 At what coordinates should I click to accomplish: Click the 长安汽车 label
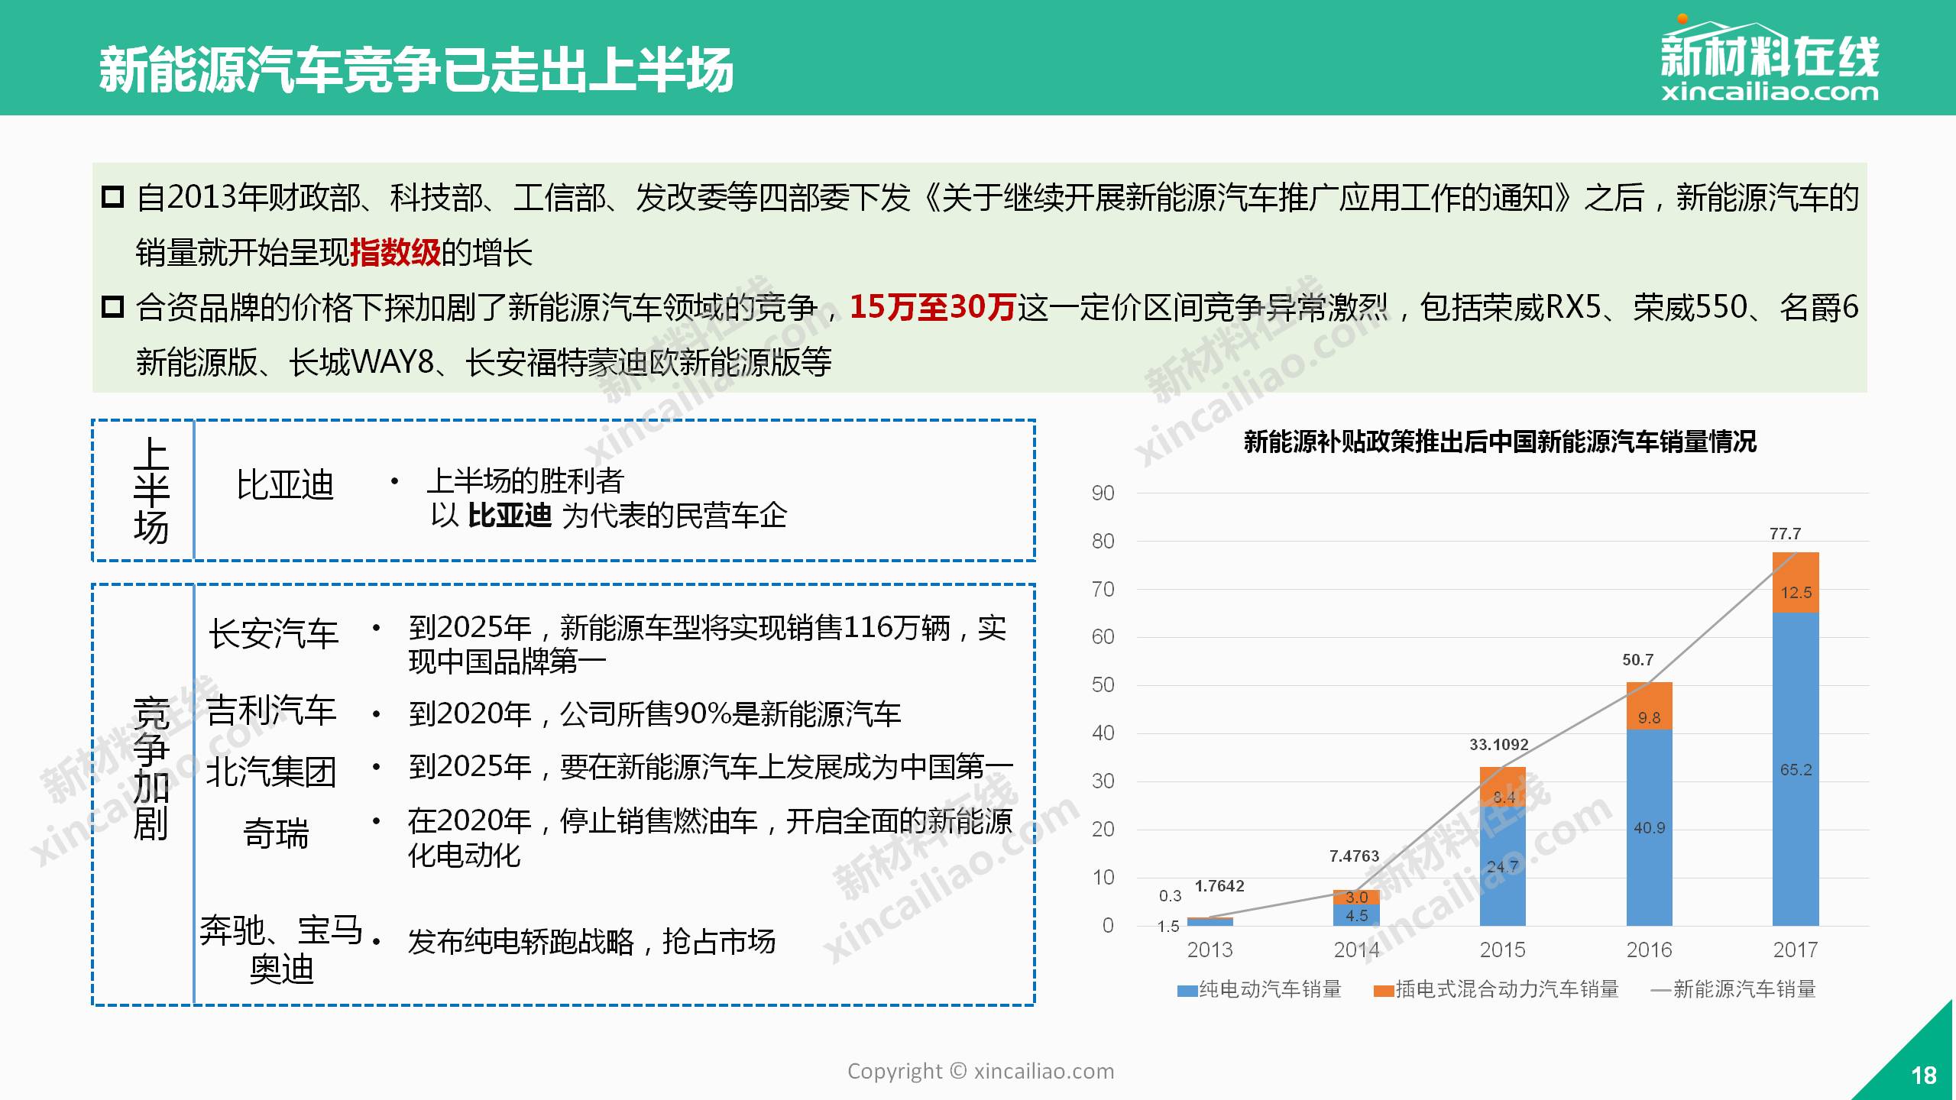pyautogui.click(x=274, y=634)
